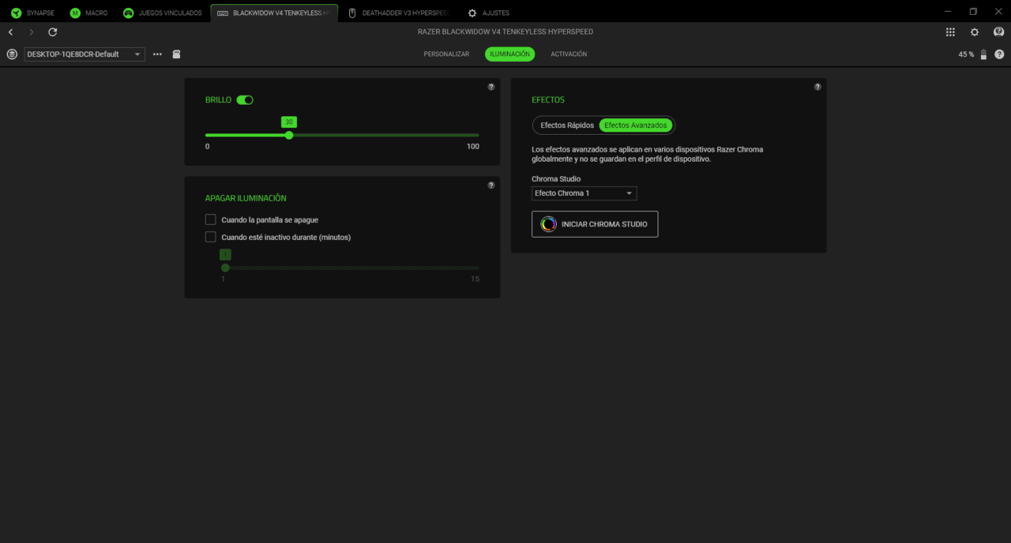This screenshot has height=543, width=1011.
Task: Check Cuando esté inactivo durante (minutos)
Action: coord(211,237)
